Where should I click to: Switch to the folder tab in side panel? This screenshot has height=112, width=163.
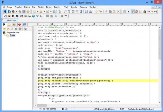coord(9,25)
